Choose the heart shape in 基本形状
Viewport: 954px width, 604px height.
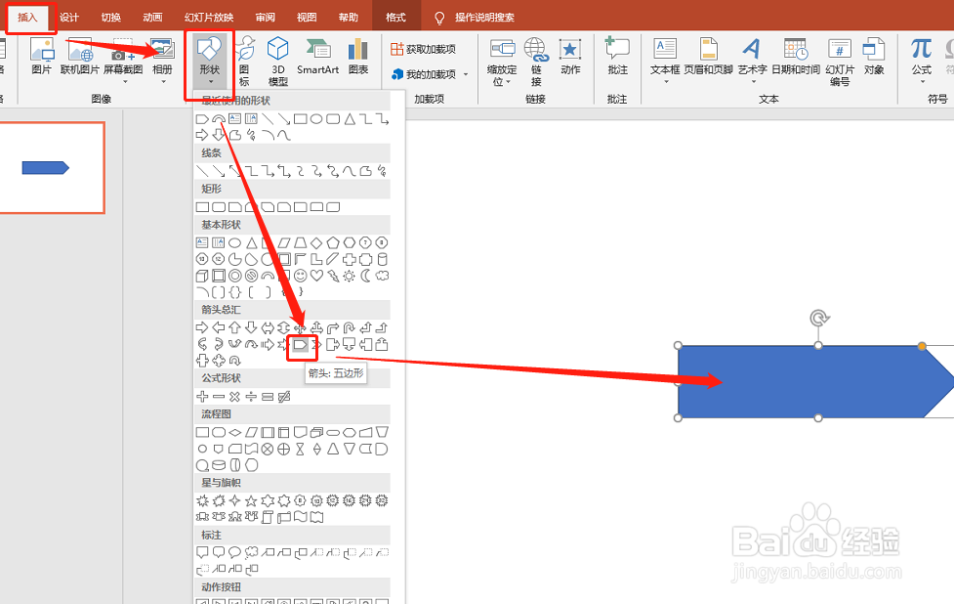316,276
